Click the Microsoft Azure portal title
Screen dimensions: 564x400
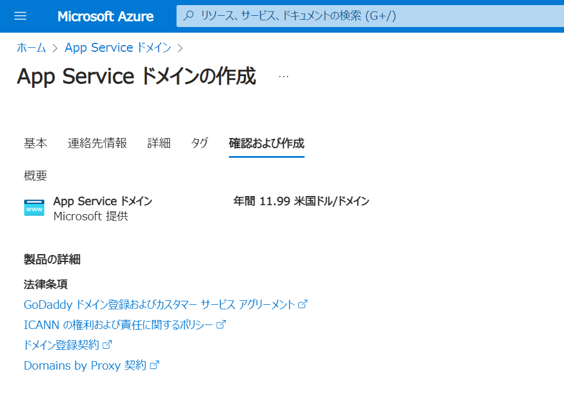(105, 16)
